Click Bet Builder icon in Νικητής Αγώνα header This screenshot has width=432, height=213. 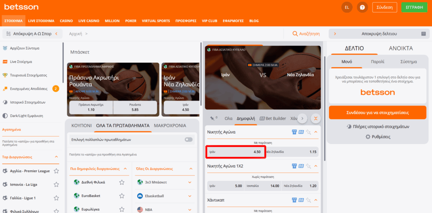(301, 132)
